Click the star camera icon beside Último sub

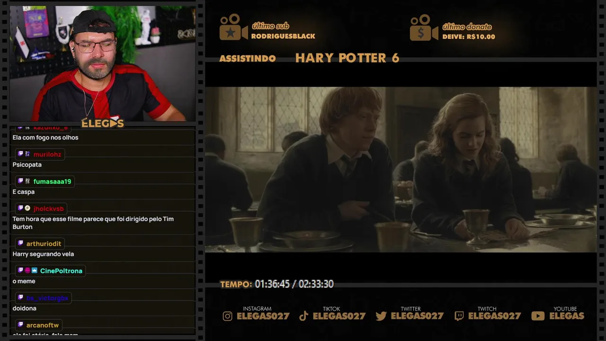click(x=233, y=27)
